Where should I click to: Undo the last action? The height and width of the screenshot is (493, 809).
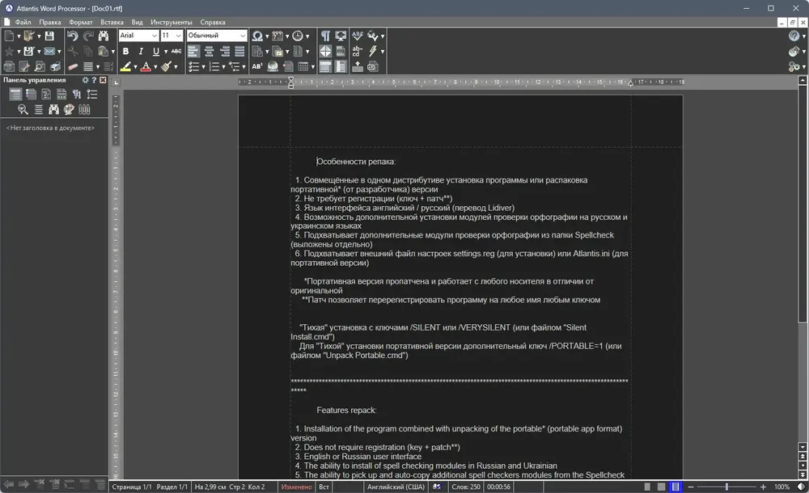click(x=72, y=36)
